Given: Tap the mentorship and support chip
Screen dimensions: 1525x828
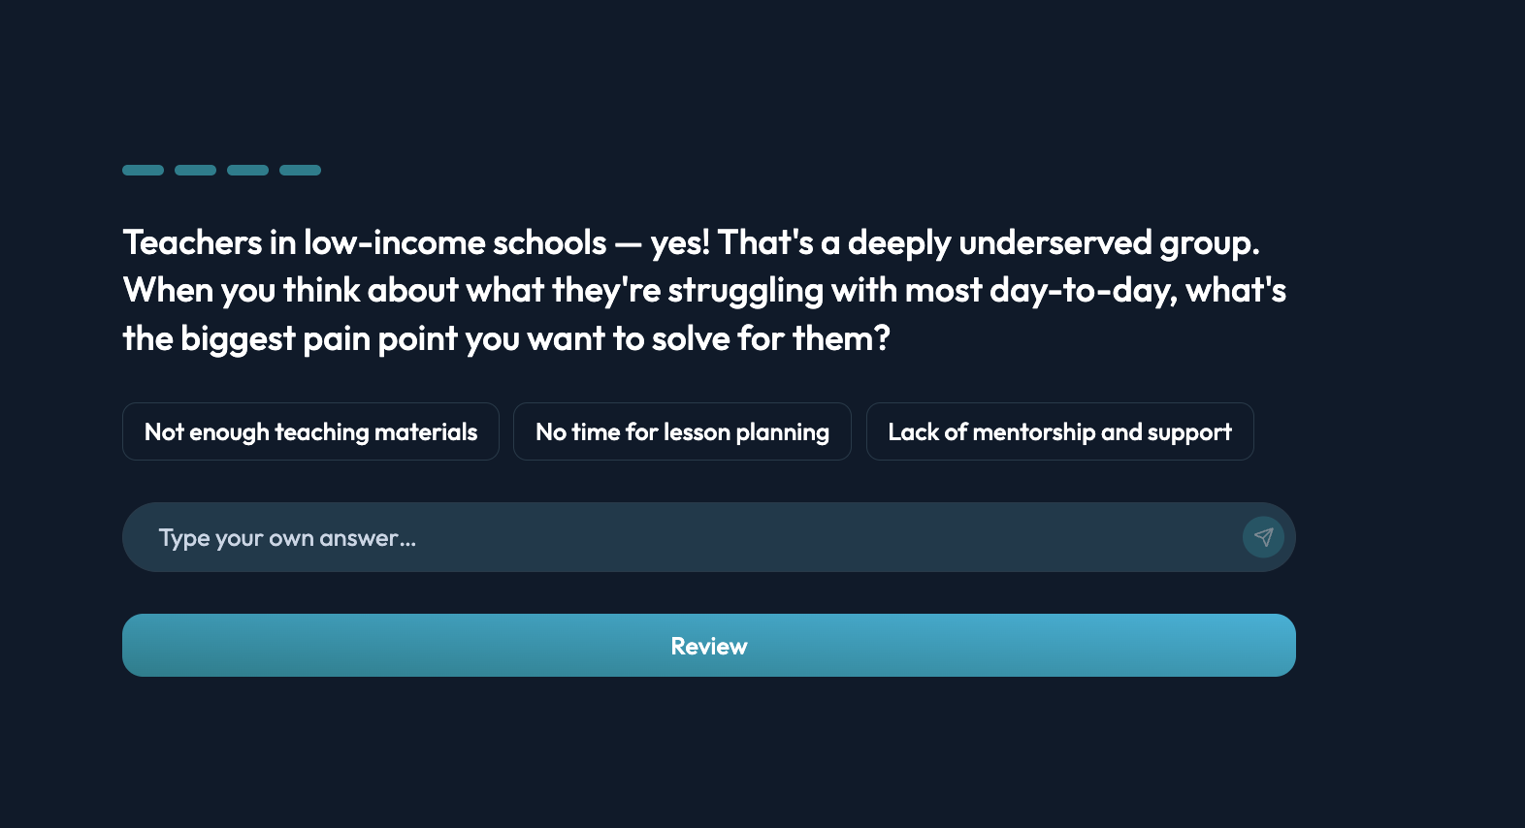Looking at the screenshot, I should click(x=1059, y=431).
